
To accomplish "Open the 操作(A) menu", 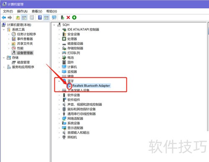I will click(x=22, y=11).
